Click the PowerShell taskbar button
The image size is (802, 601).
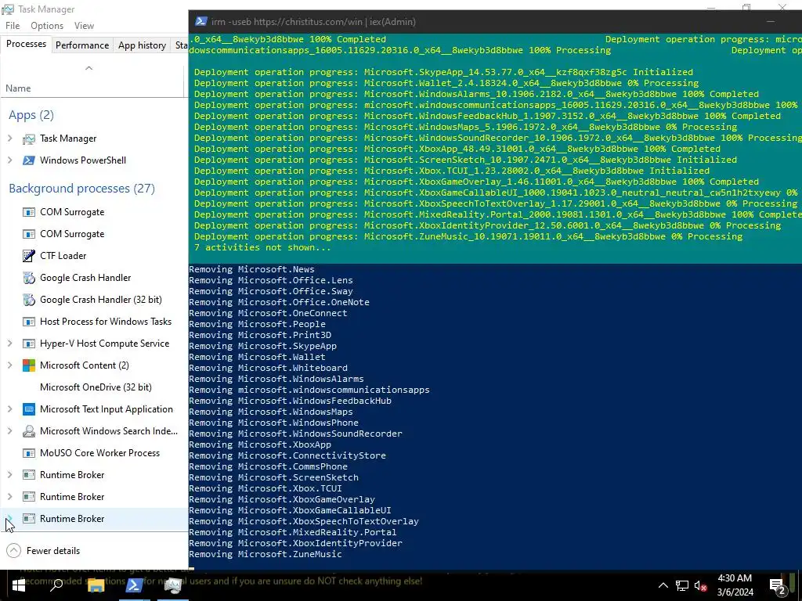[x=135, y=585]
